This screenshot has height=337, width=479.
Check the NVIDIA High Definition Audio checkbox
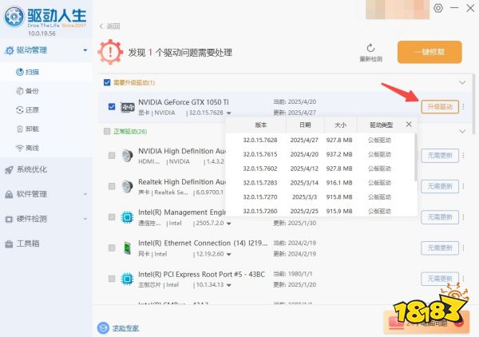pyautogui.click(x=112, y=156)
